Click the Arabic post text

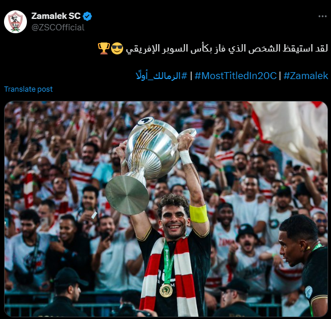pyautogui.click(x=227, y=48)
